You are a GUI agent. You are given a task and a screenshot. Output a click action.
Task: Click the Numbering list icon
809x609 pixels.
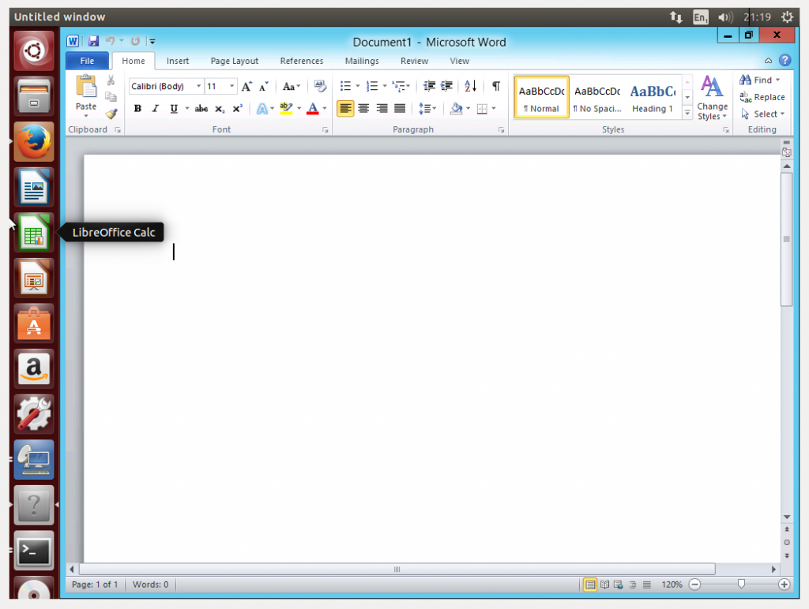[371, 86]
